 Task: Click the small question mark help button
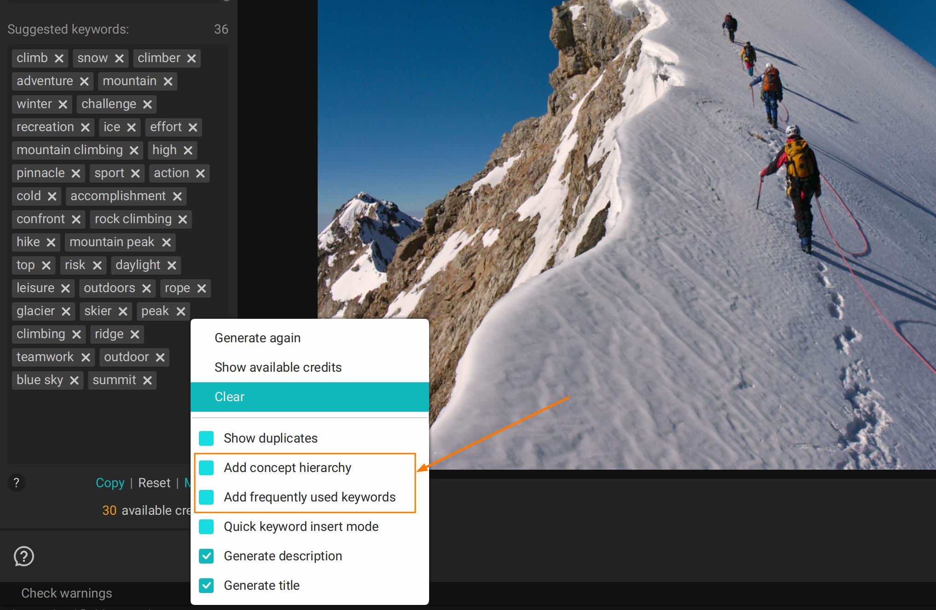click(17, 483)
